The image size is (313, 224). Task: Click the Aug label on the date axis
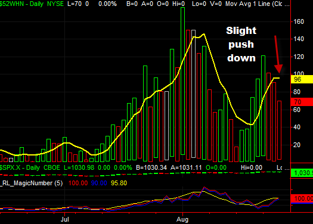click(x=182, y=220)
